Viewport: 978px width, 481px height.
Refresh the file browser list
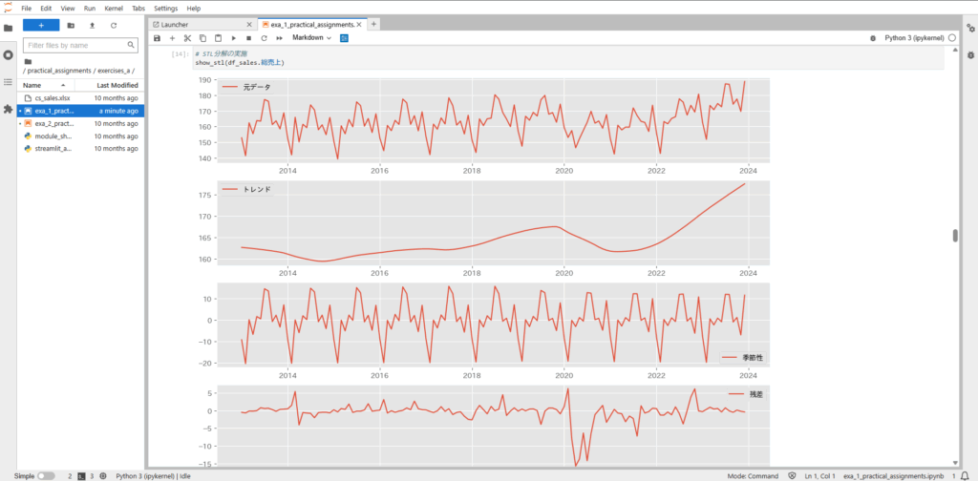[x=114, y=25]
